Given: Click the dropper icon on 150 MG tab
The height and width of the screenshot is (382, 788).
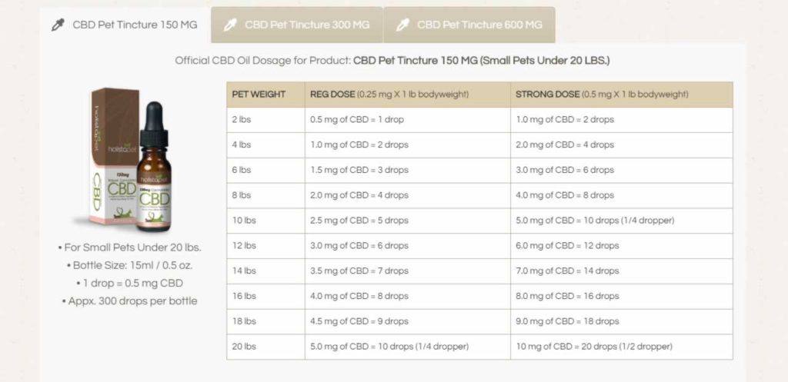Looking at the screenshot, I should click(58, 25).
